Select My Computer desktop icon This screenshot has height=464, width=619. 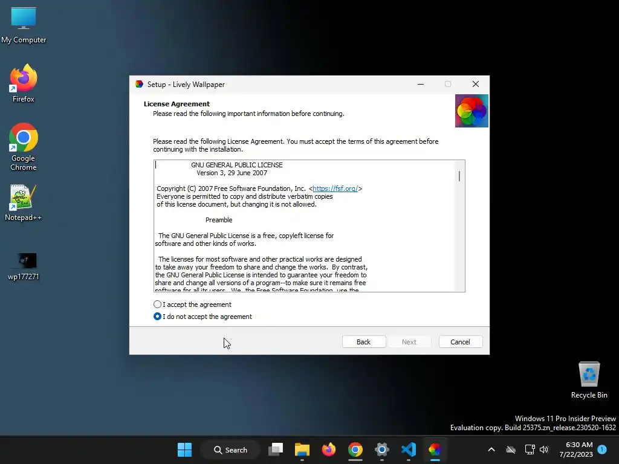(x=24, y=25)
